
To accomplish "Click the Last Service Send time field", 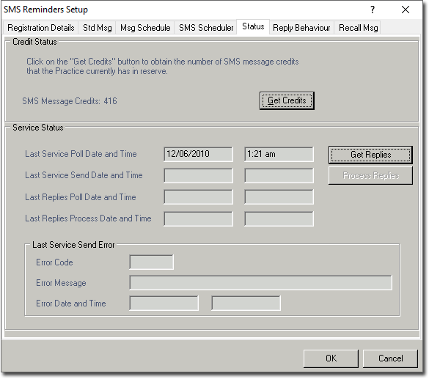I will (x=279, y=175).
